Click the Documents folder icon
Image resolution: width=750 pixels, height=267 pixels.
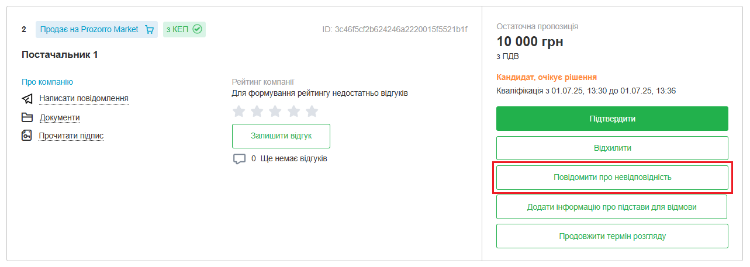pyautogui.click(x=27, y=117)
